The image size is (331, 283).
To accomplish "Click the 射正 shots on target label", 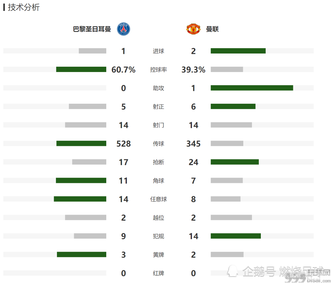I will pyautogui.click(x=159, y=107).
